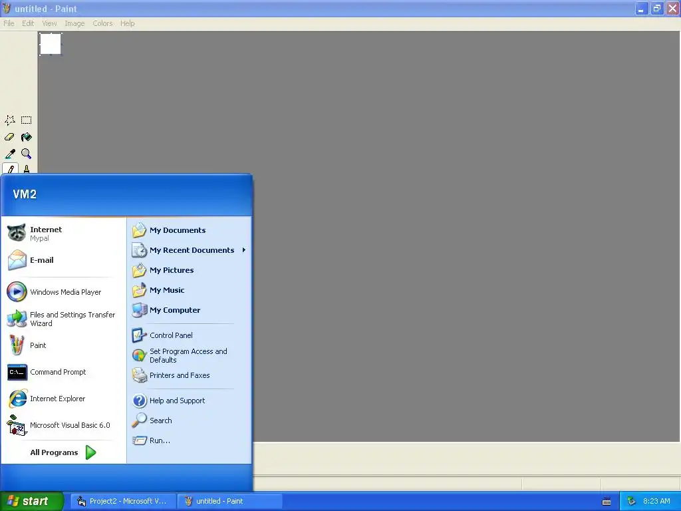Choose the Eraser tool in Paint
Image resolution: width=681 pixels, height=511 pixels.
coord(10,137)
